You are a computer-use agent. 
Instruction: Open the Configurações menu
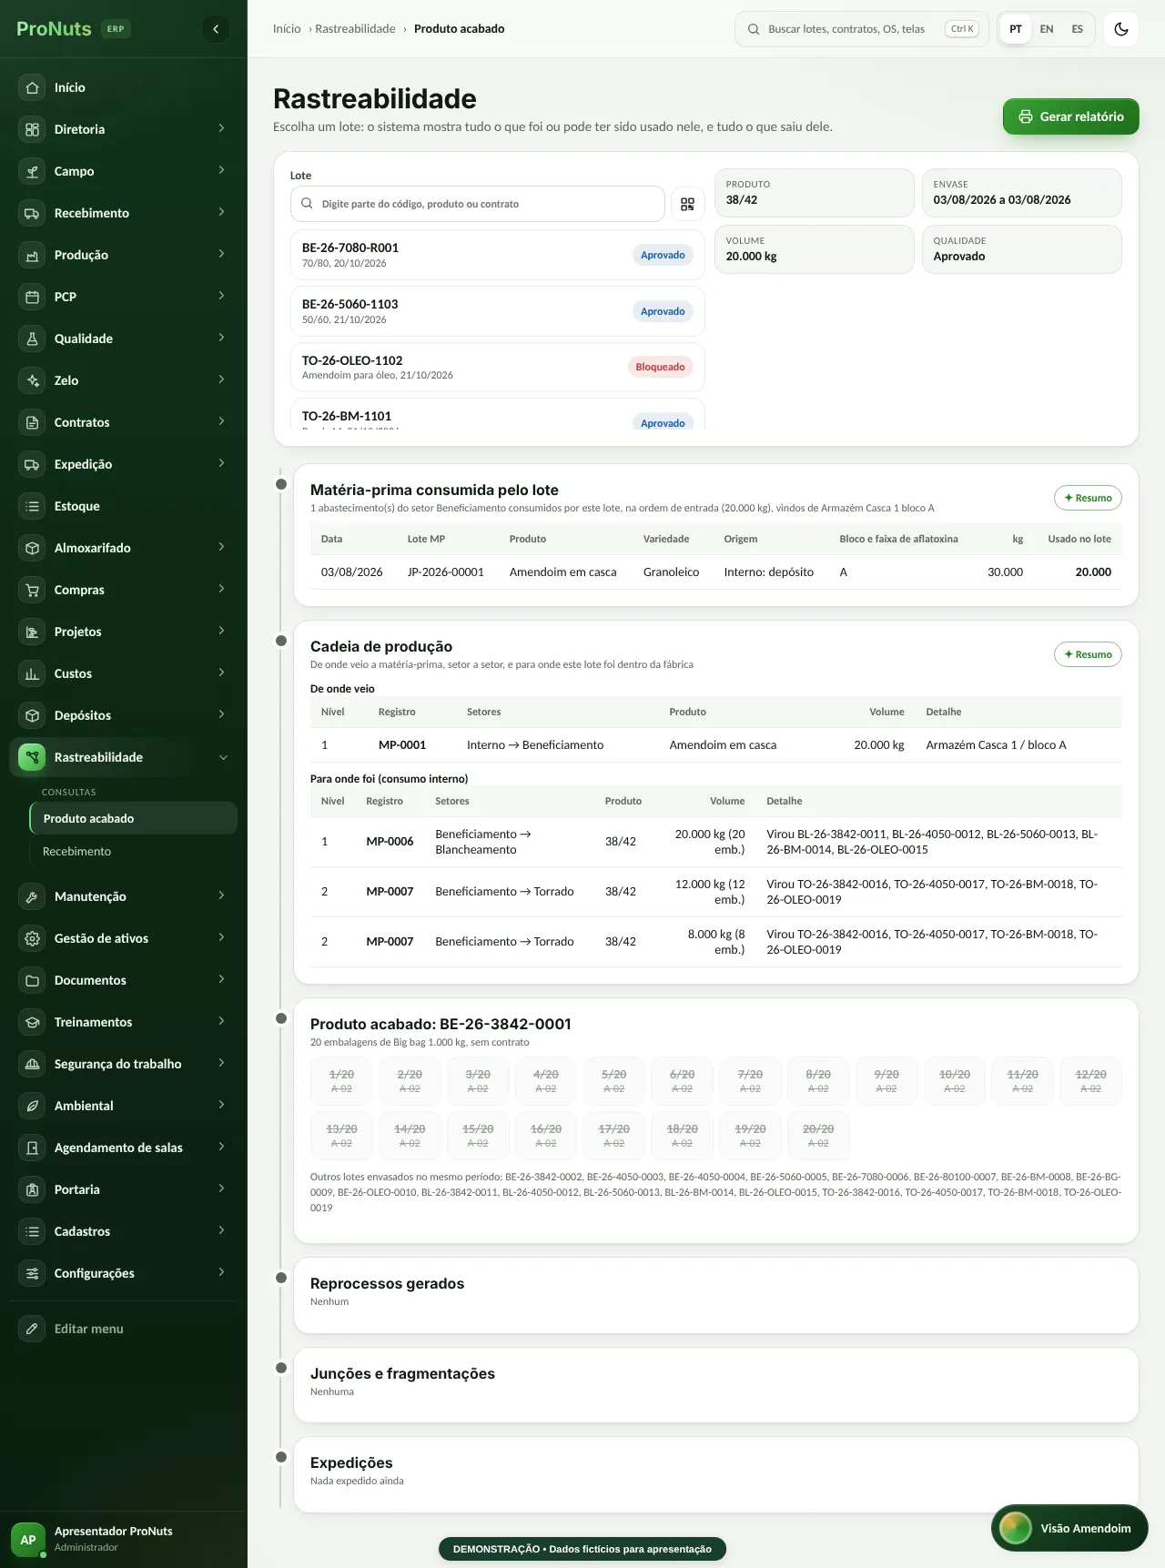pyautogui.click(x=124, y=1273)
